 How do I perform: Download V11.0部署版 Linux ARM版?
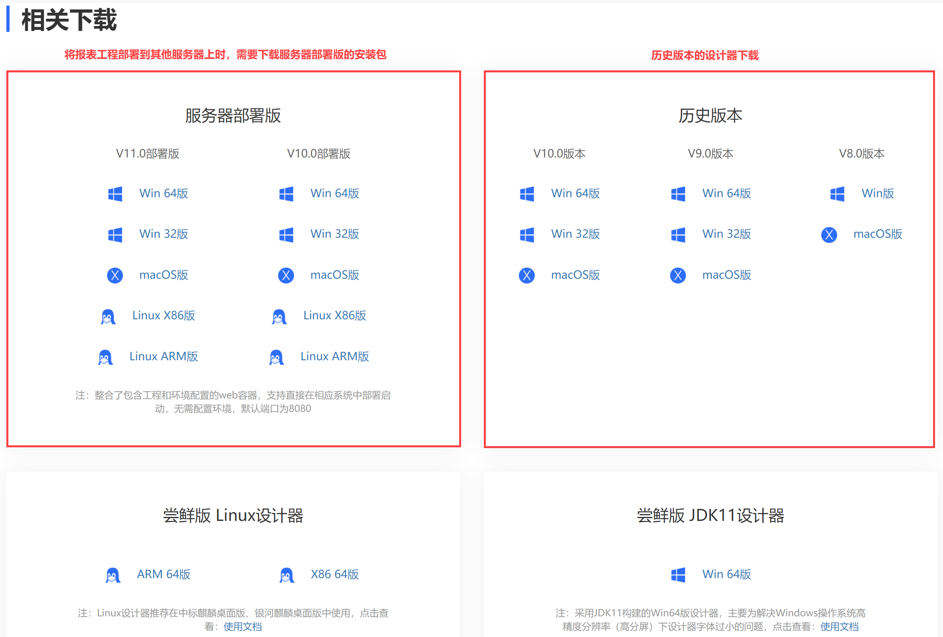pos(164,356)
